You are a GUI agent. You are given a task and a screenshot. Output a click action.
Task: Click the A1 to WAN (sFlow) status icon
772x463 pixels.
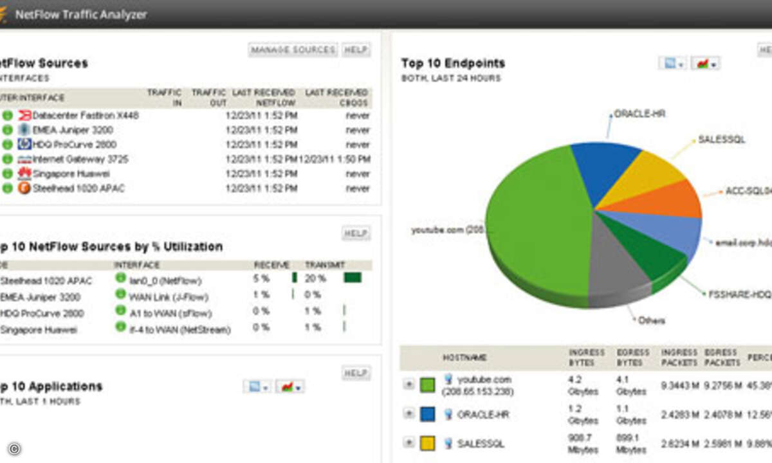(x=120, y=311)
